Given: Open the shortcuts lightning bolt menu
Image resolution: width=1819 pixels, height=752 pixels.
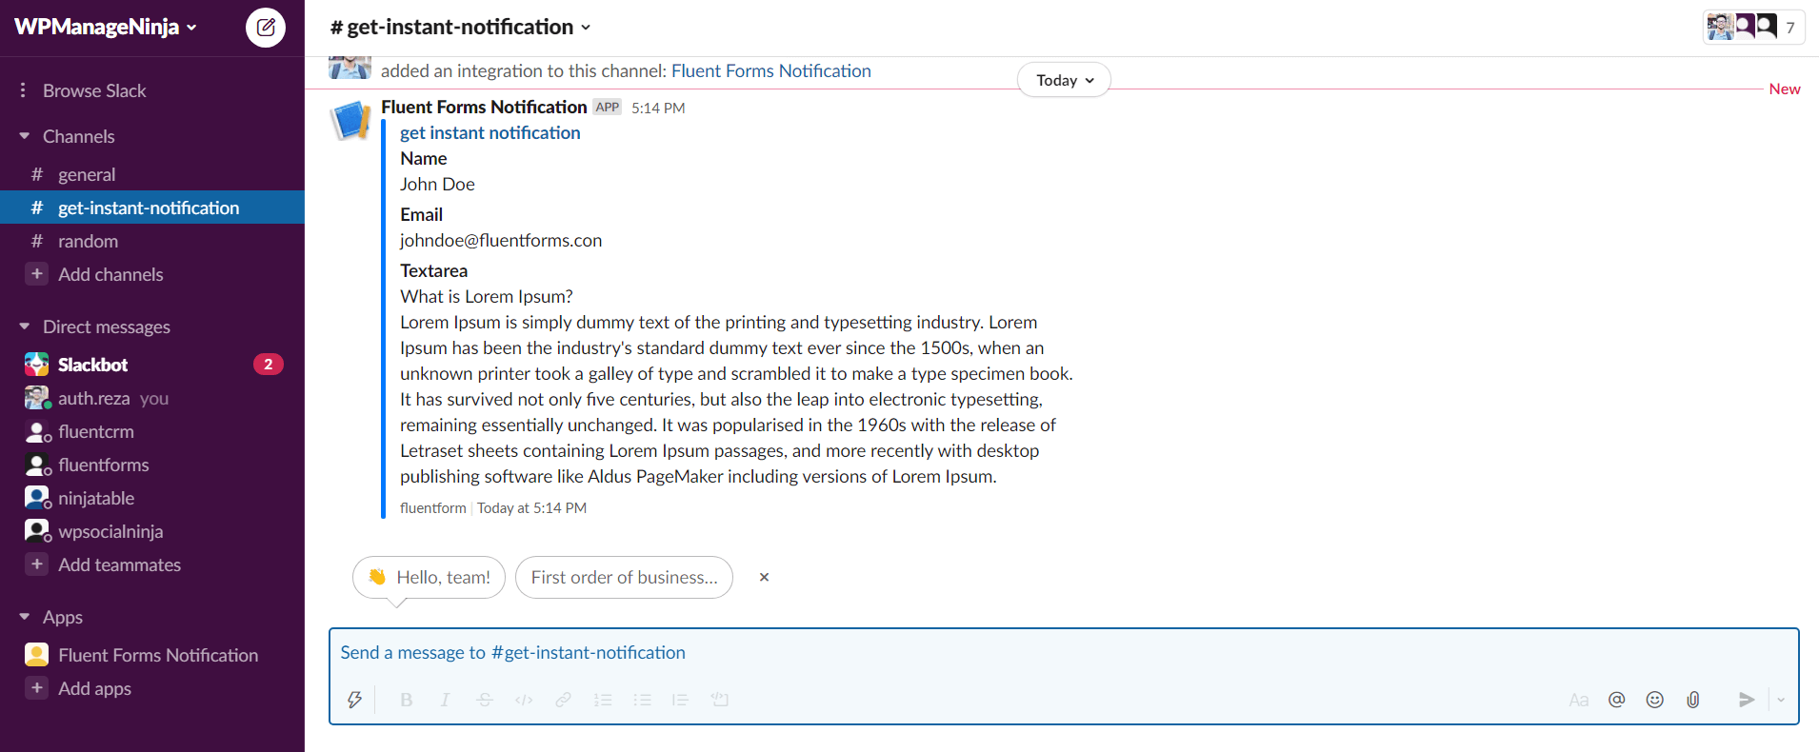Looking at the screenshot, I should [x=354, y=700].
